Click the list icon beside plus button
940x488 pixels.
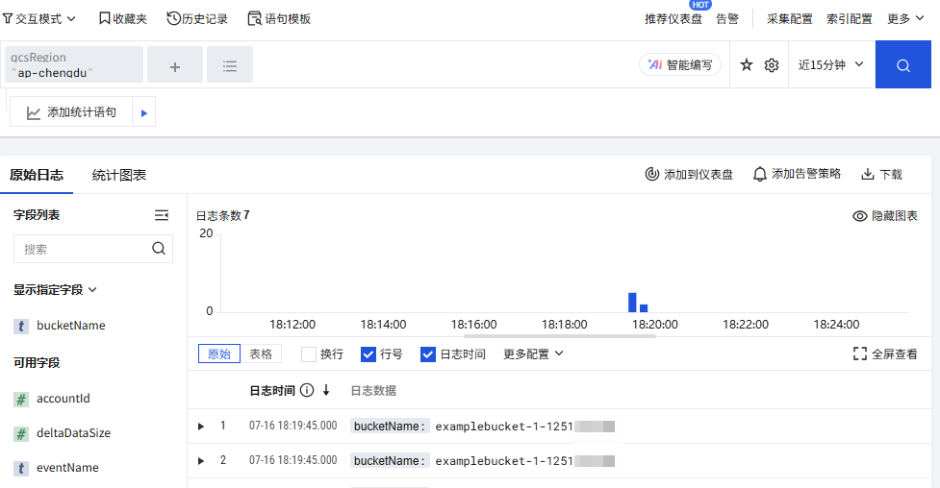[x=230, y=66]
